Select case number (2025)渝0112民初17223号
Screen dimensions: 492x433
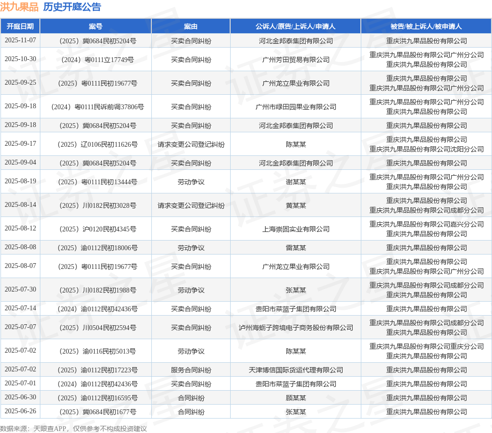[98, 370]
